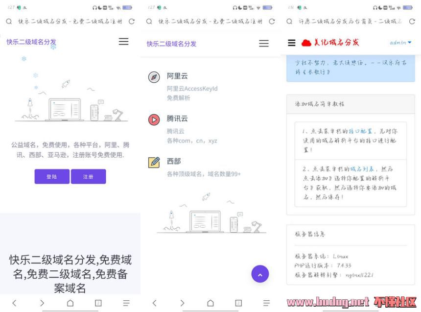The image size is (421, 312).
Task: Open the tabs switcher on the middle phone screen
Action: 238,303
